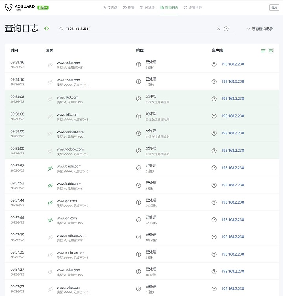The height and width of the screenshot is (296, 283).
Task: Click grey eye icon for 09:58:16 sohu A row
Action: [x=50, y=65]
